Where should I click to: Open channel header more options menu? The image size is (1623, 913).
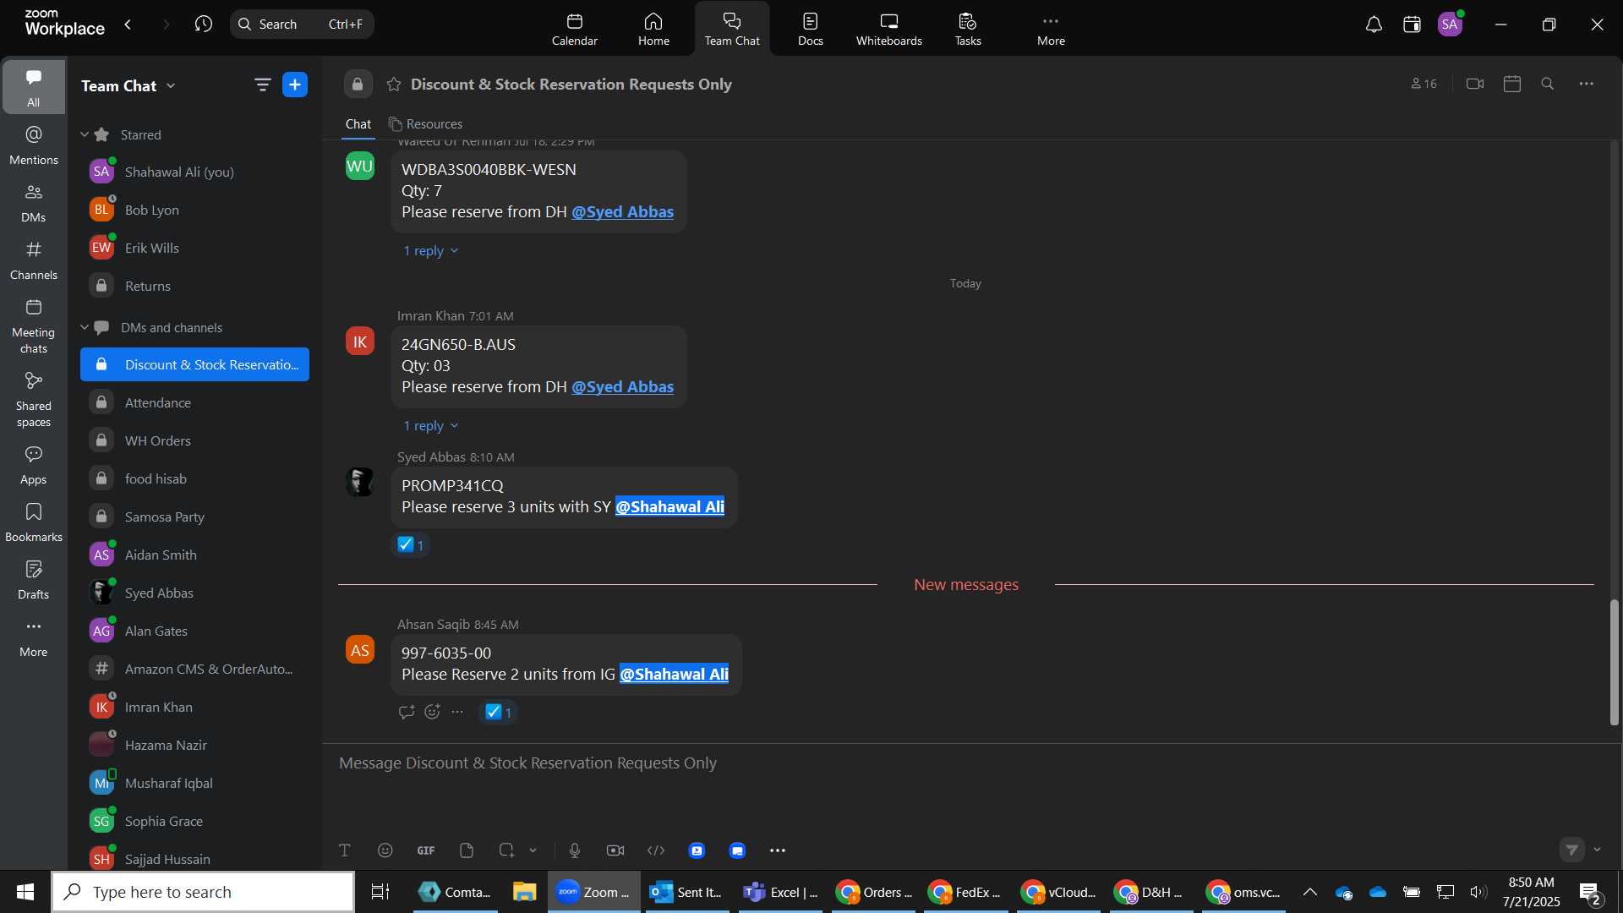tap(1587, 84)
